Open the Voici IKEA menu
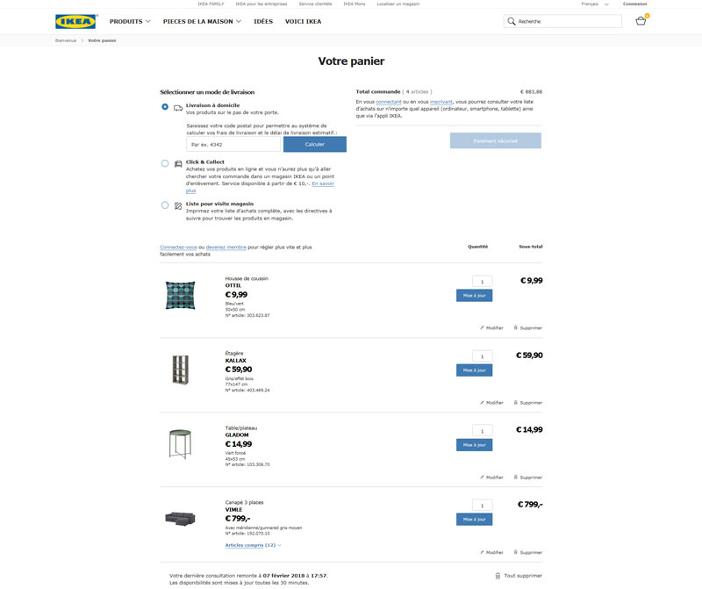Screen dimensions: 702x589 pos(303,21)
